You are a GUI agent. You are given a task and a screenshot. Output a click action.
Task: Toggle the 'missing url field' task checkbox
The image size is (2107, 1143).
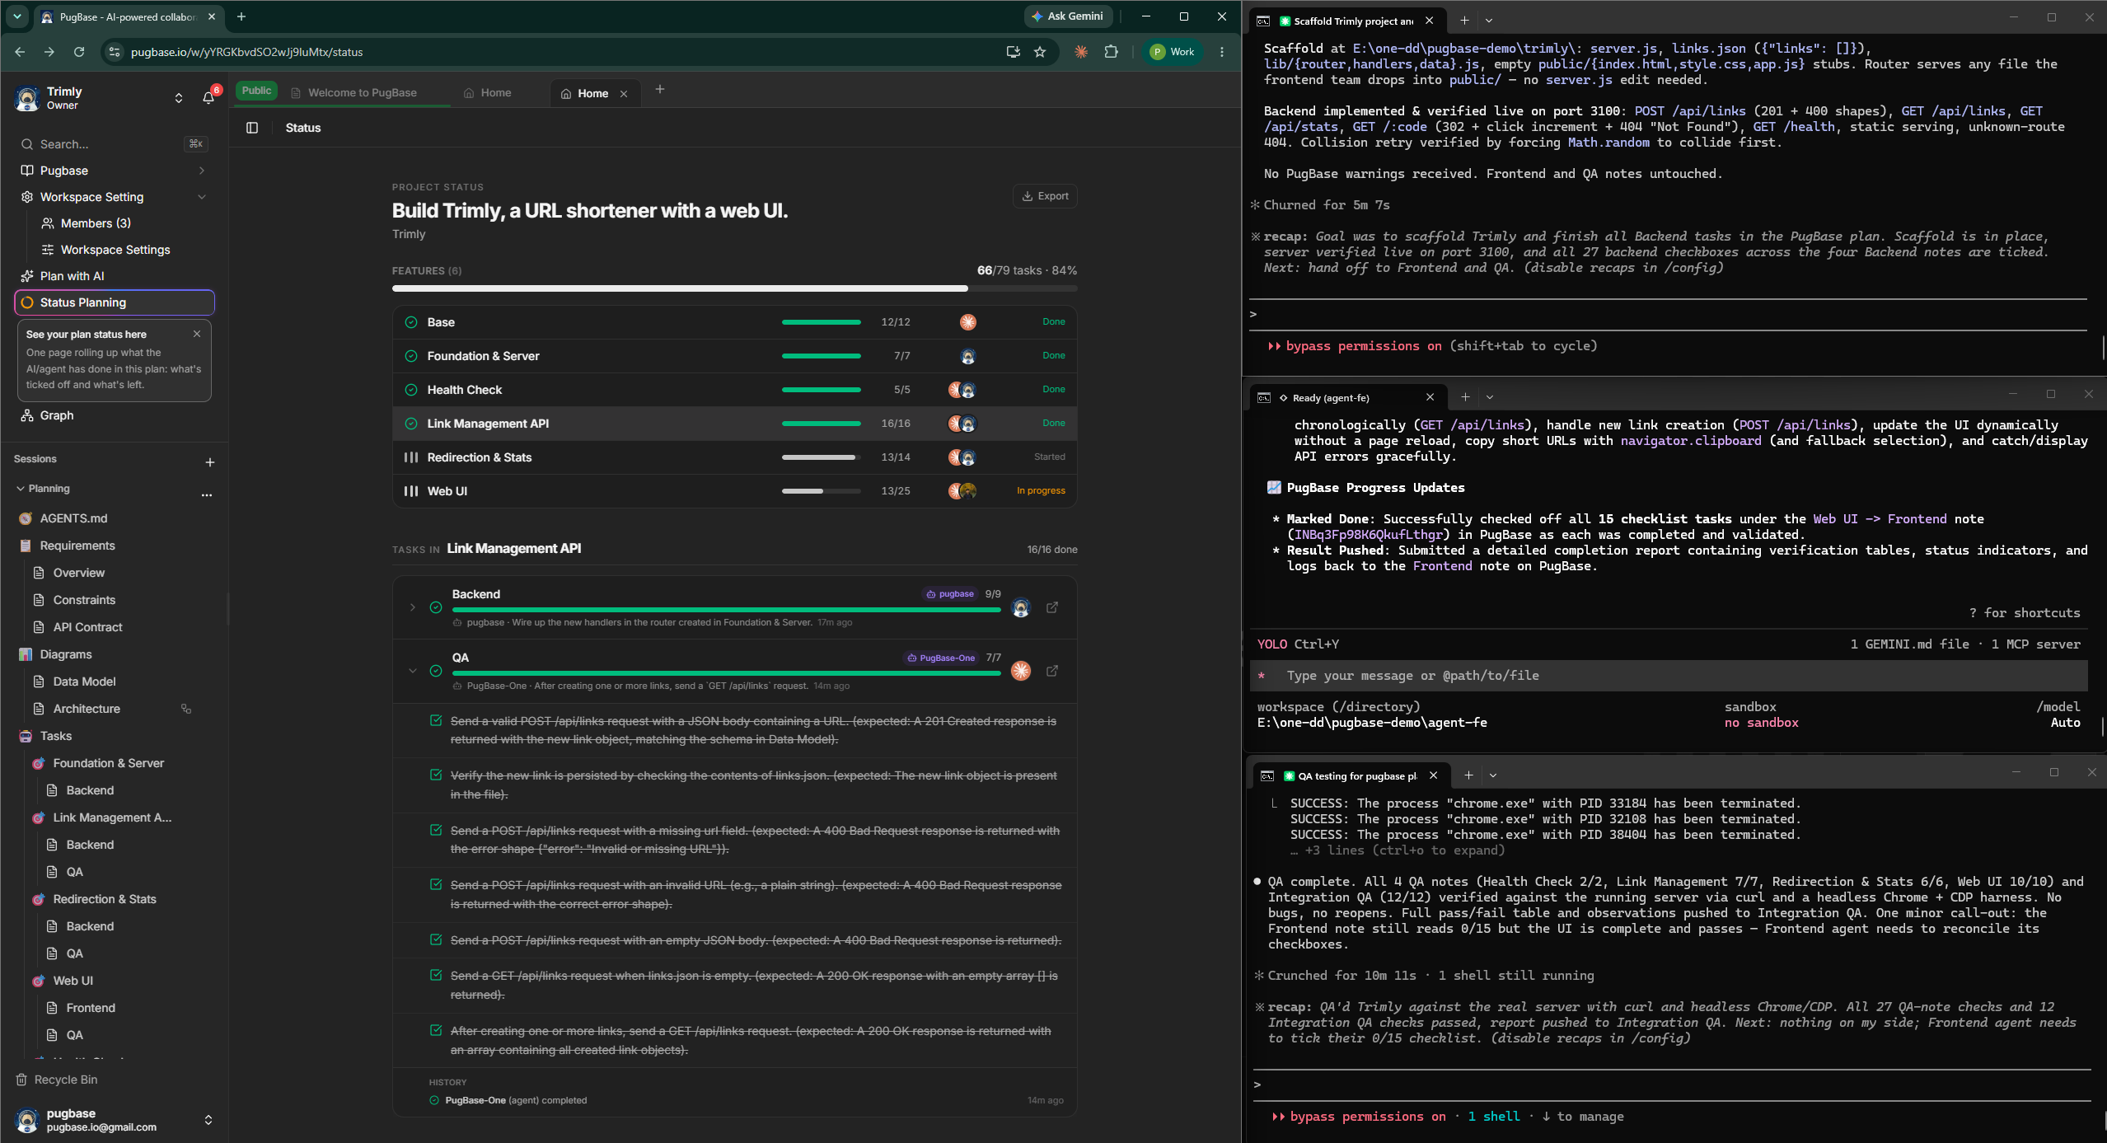(x=436, y=830)
